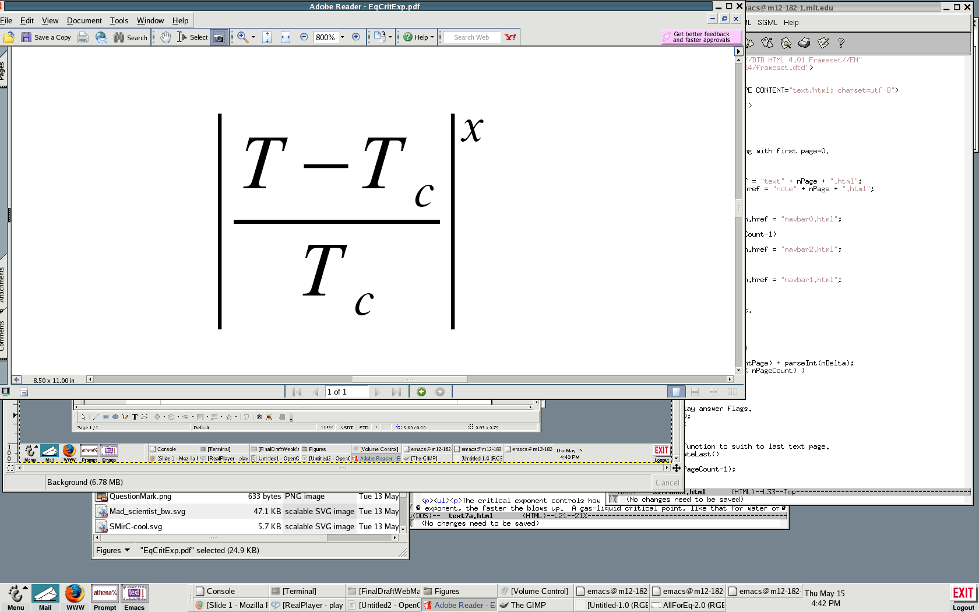The height and width of the screenshot is (612, 979).
Task: Open the Window menu in Adobe Reader
Action: tap(150, 20)
